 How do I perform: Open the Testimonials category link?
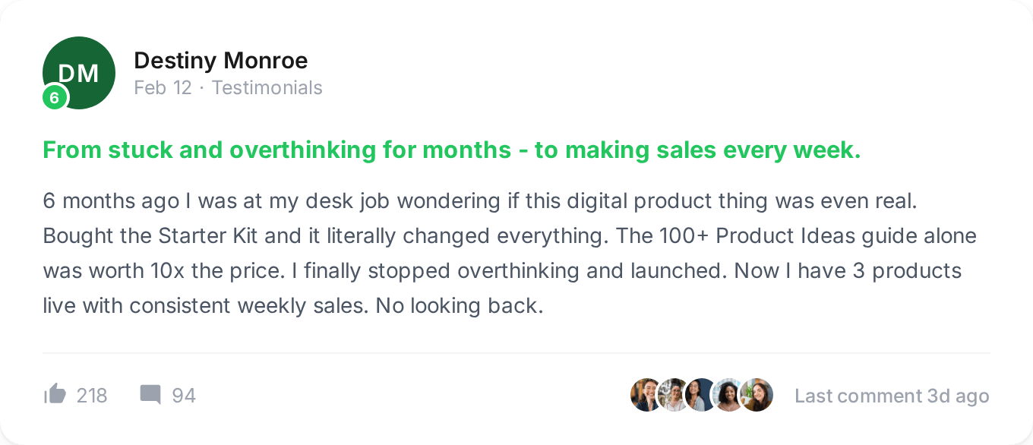tap(267, 88)
